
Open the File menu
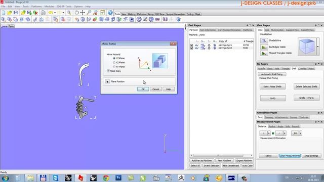coord(3,7)
